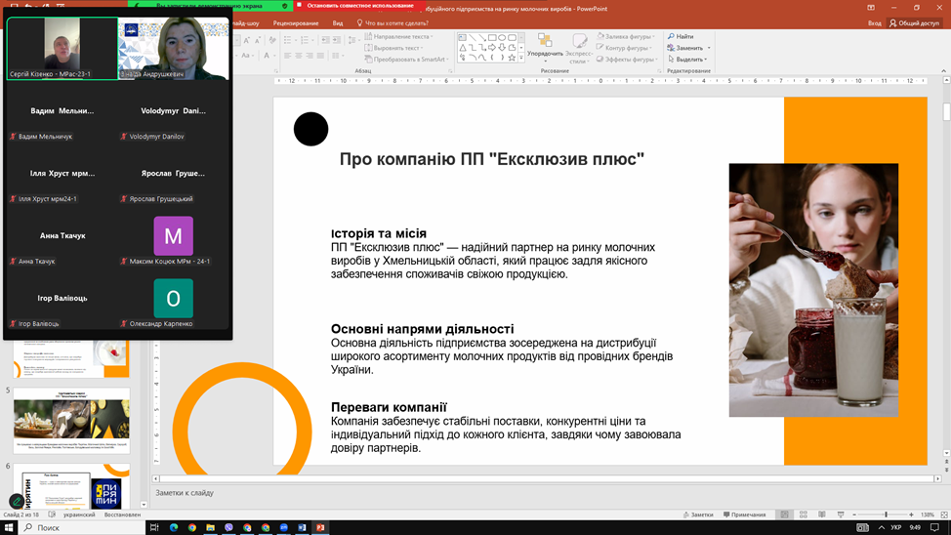Viewport: 951px width, 535px height.
Task: Click Общий доступ share button
Action: (914, 23)
